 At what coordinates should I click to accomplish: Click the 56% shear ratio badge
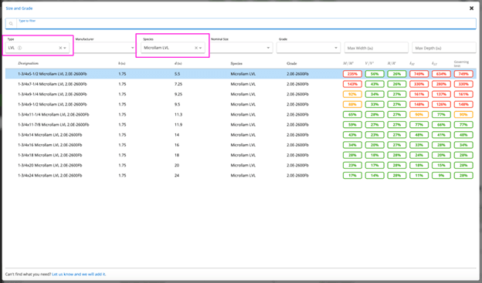click(375, 74)
